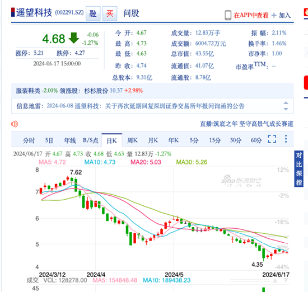Switch to the 5日 chart tab
308x292 pixels.
[49, 140]
